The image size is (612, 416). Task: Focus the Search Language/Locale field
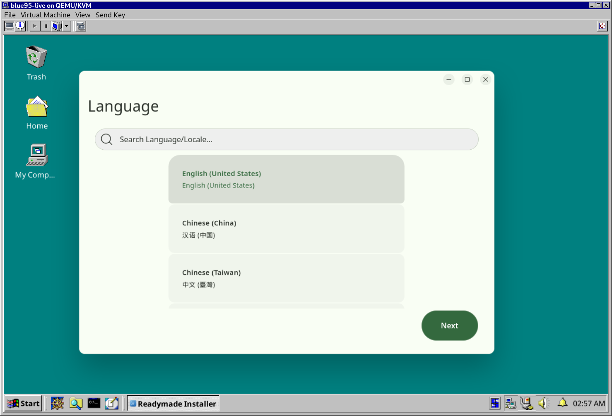pyautogui.click(x=287, y=139)
